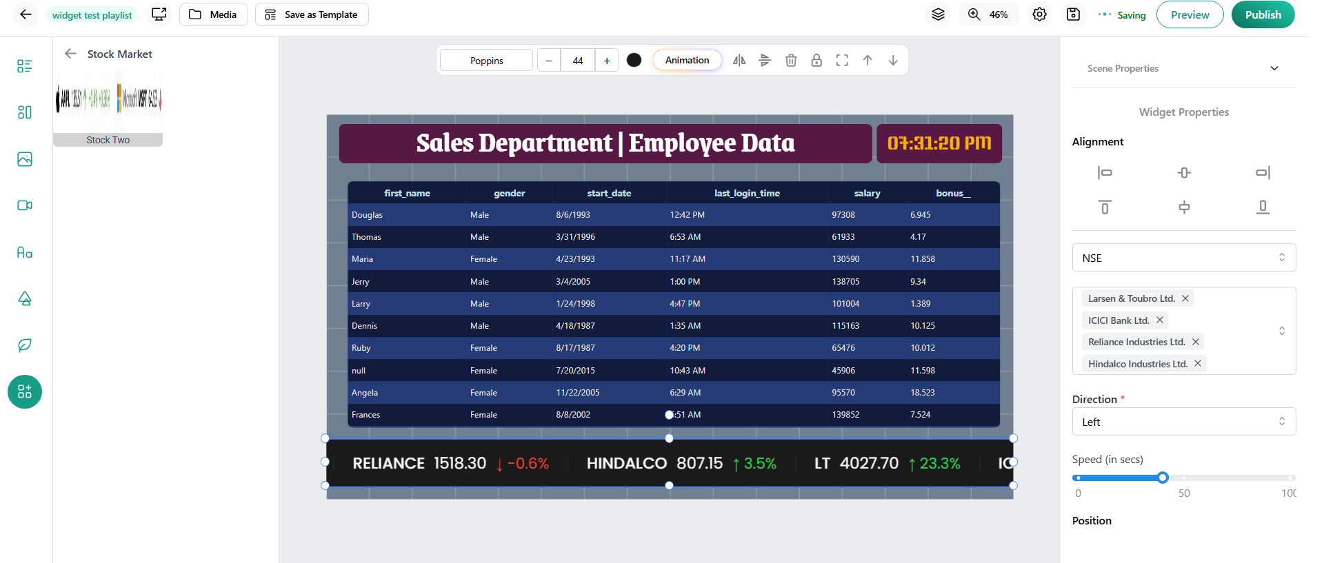Image resolution: width=1324 pixels, height=563 pixels.
Task: Click the Stock Two label
Action: pos(108,140)
